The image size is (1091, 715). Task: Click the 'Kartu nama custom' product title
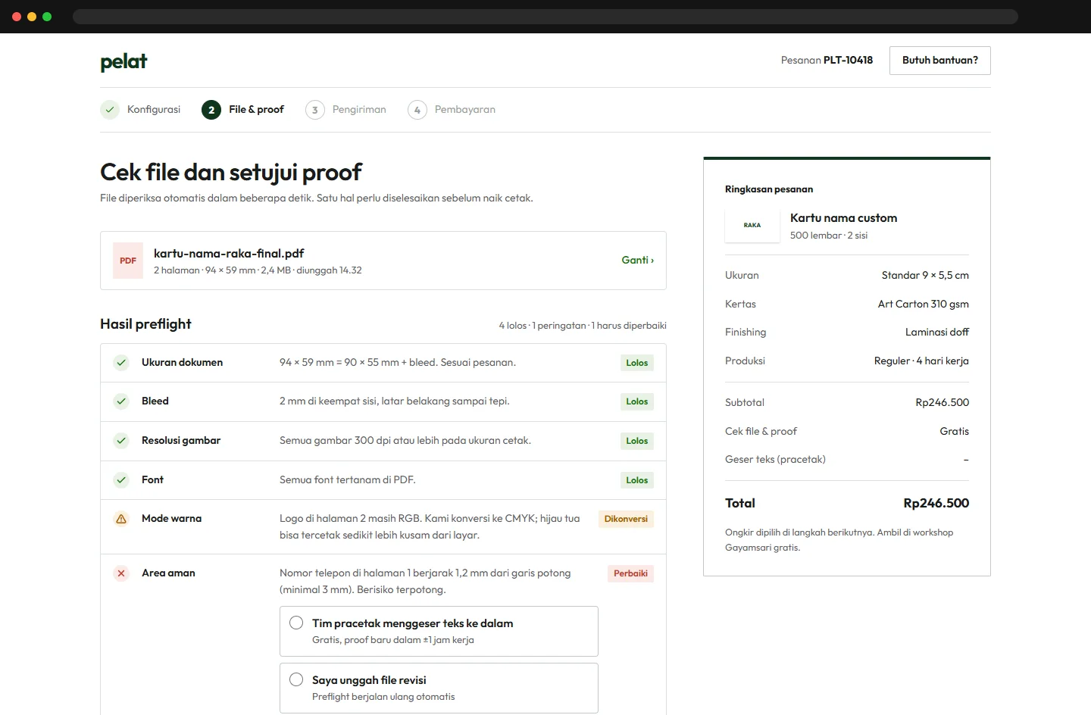click(844, 218)
